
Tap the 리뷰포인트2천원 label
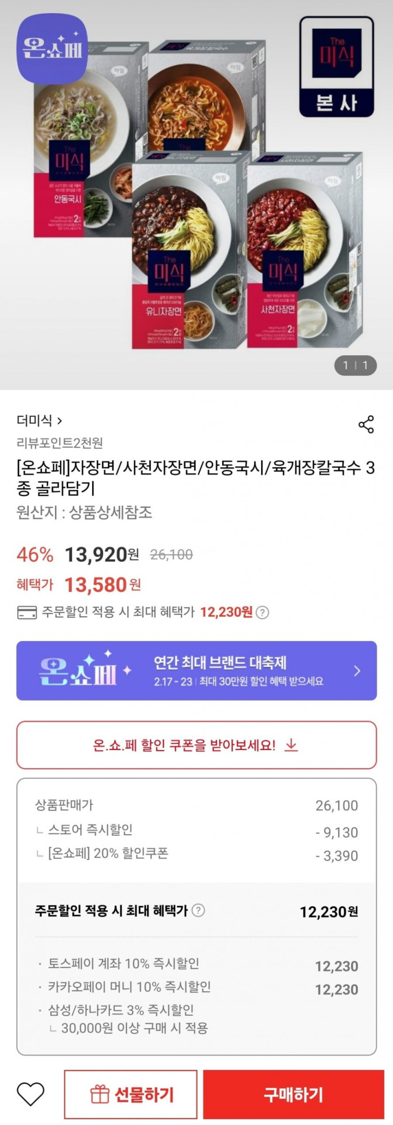(x=60, y=443)
